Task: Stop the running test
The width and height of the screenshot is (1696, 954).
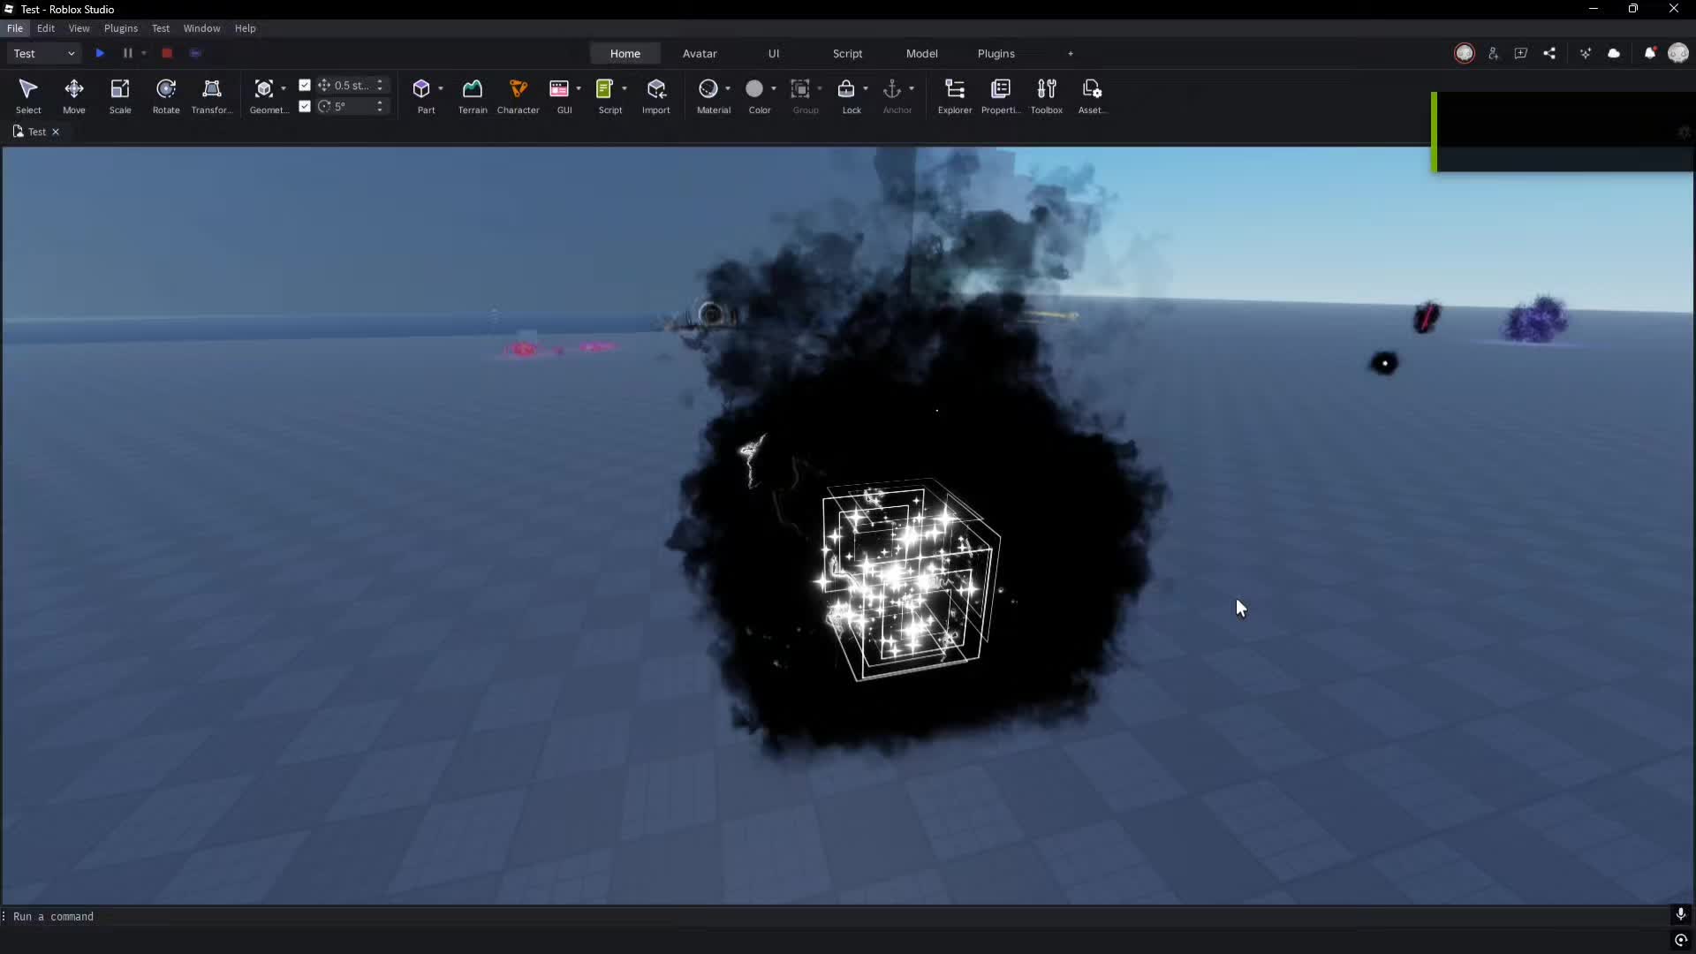Action: 167,54
